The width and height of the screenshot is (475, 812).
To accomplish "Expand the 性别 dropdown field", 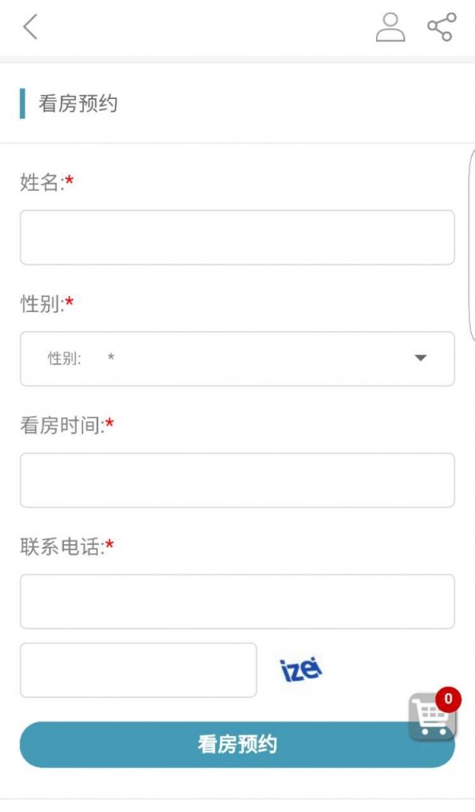I will [237, 359].
